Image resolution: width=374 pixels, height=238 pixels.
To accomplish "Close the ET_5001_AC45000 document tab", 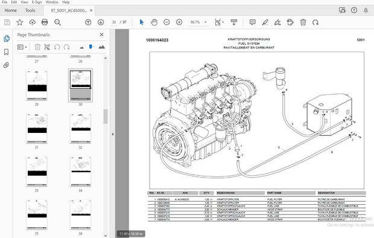I will pos(91,10).
